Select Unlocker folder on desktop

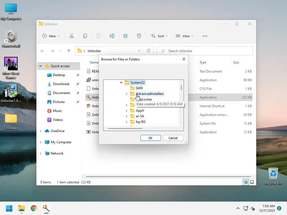pos(11,121)
